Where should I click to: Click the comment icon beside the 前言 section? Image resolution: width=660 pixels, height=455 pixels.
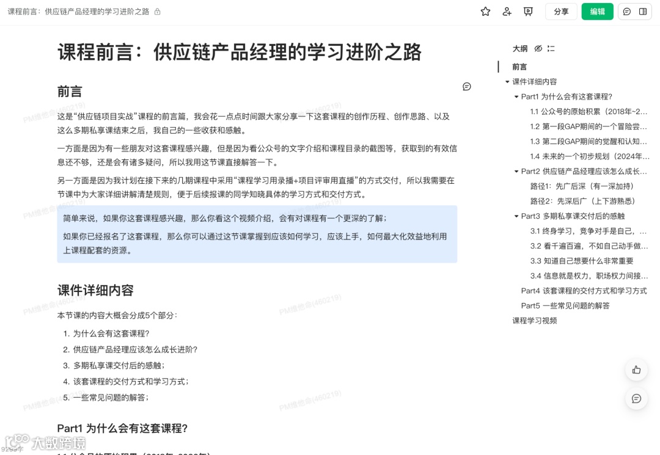tap(467, 87)
